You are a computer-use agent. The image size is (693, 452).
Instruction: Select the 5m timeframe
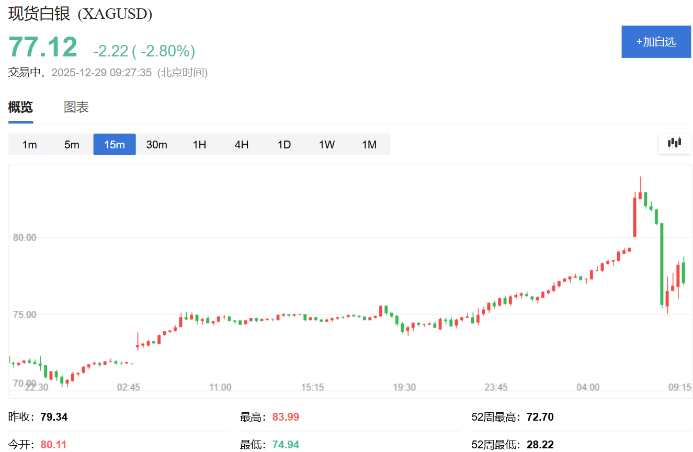pos(72,145)
